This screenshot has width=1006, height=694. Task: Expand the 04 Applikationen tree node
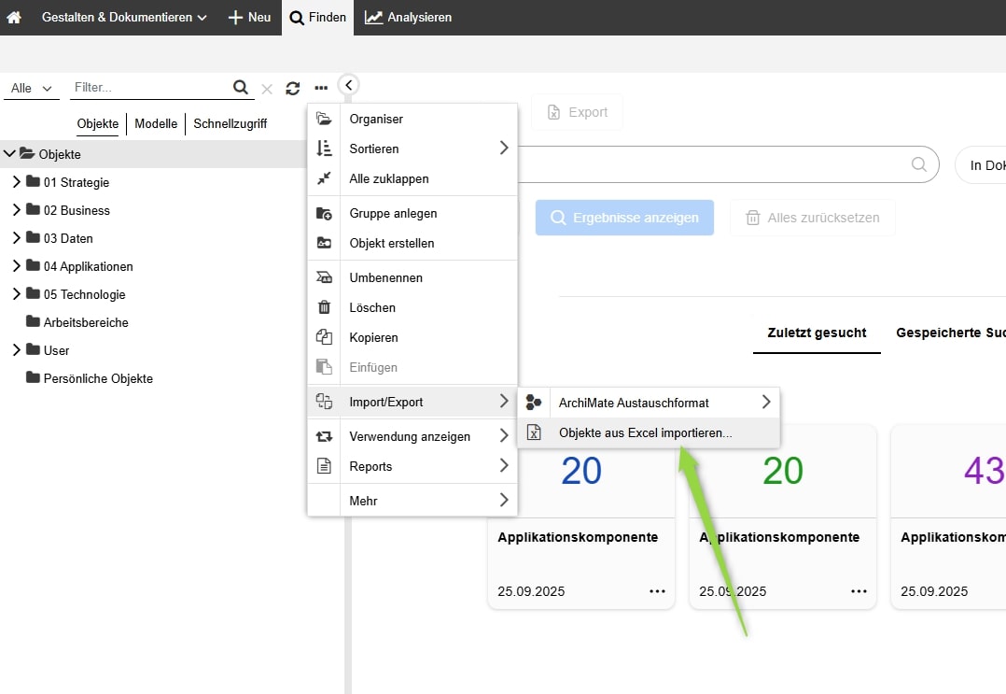pos(16,266)
